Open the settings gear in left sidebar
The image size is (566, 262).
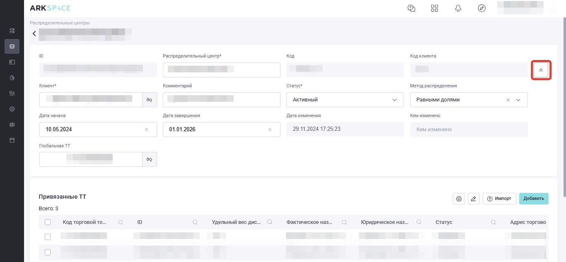pyautogui.click(x=12, y=109)
